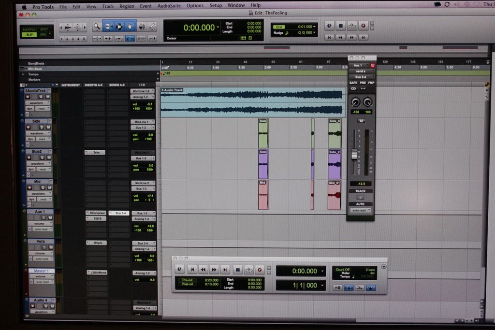Screen dimensions: 495x330
Task: Select the Grabber hand tool
Action: click(x=130, y=27)
